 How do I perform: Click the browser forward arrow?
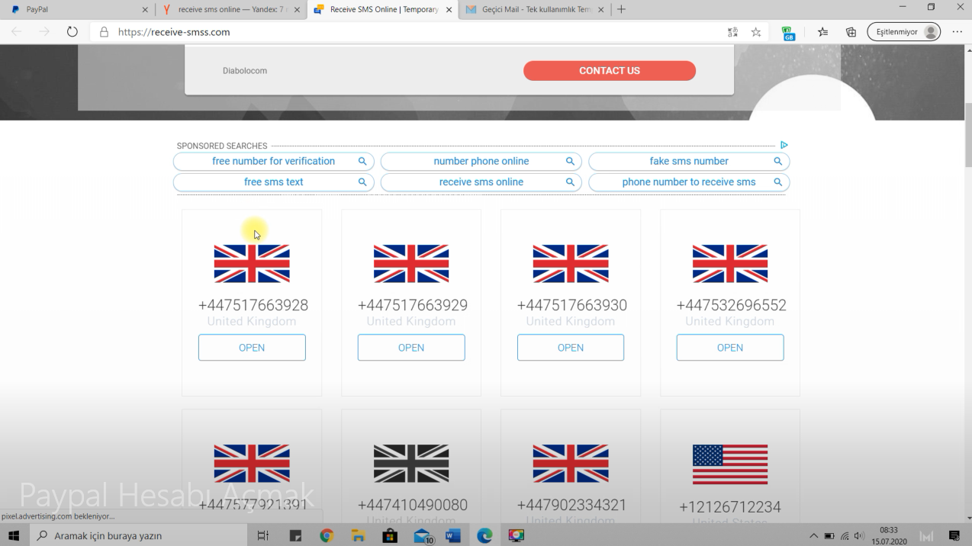(x=44, y=32)
